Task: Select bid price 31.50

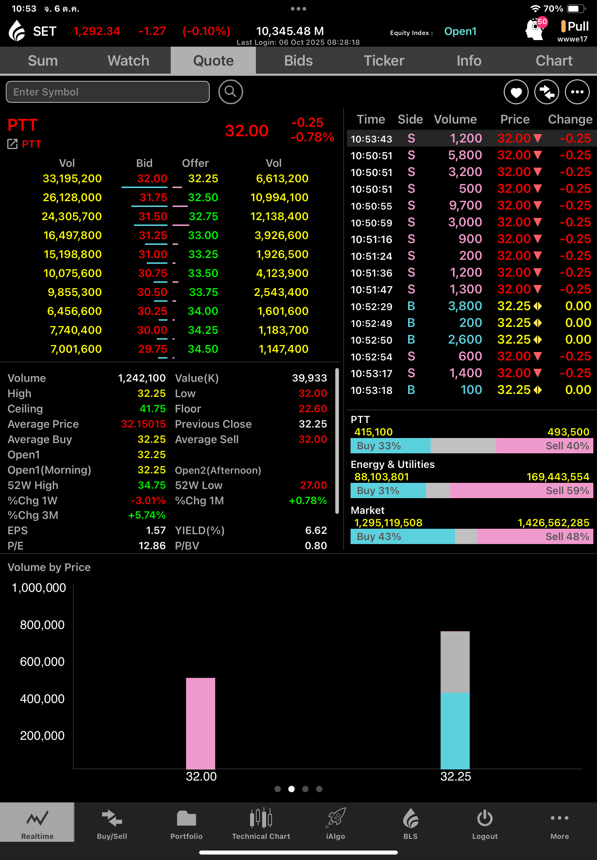Action: (153, 216)
